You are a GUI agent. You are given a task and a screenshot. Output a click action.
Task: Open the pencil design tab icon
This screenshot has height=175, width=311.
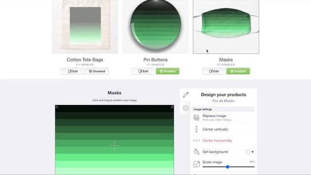[x=186, y=95]
